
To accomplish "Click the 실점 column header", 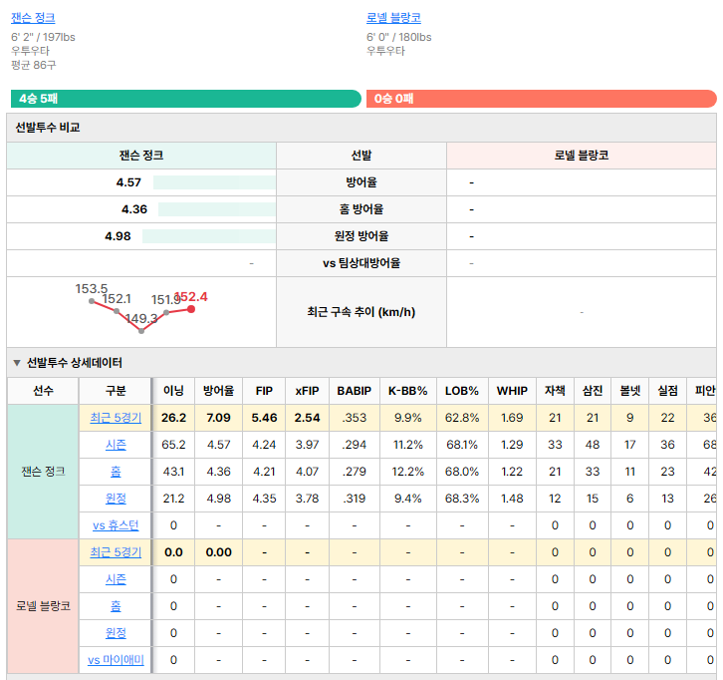I will [667, 391].
